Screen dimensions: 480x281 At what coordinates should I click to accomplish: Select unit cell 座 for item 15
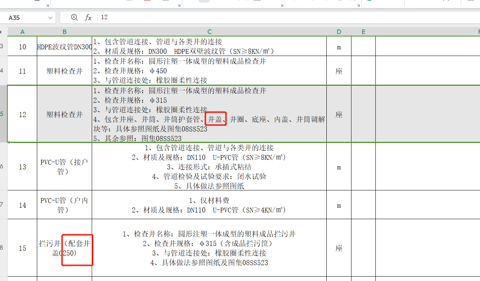point(339,248)
